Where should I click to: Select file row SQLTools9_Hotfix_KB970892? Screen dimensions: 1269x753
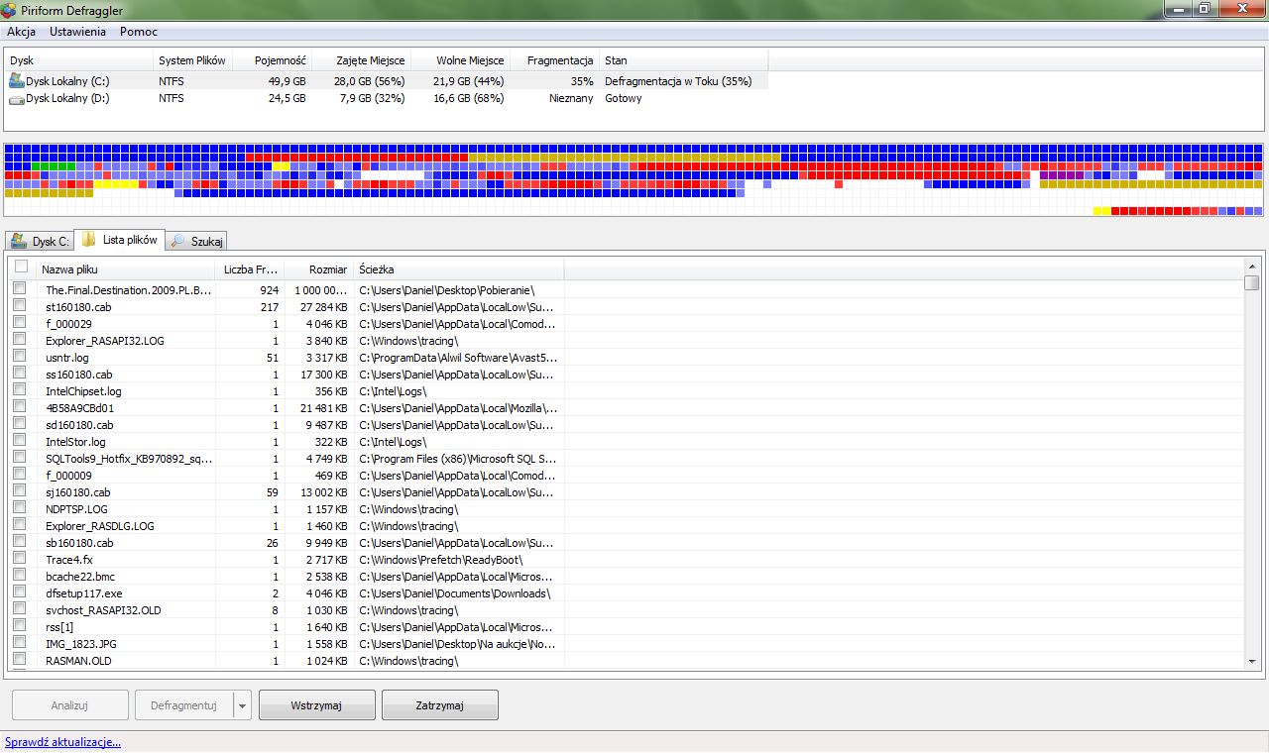tap(288, 459)
